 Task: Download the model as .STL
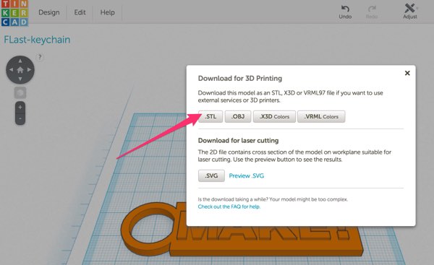tap(210, 116)
